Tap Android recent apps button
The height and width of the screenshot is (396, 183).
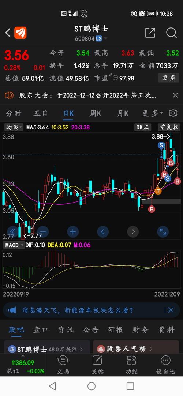[x=130, y=386]
